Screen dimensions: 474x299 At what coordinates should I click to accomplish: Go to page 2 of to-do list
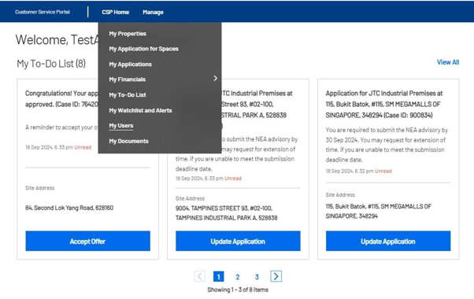(x=238, y=277)
